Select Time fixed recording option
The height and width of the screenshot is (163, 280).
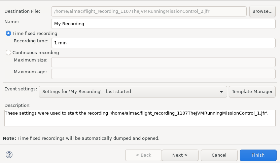click(x=8, y=33)
